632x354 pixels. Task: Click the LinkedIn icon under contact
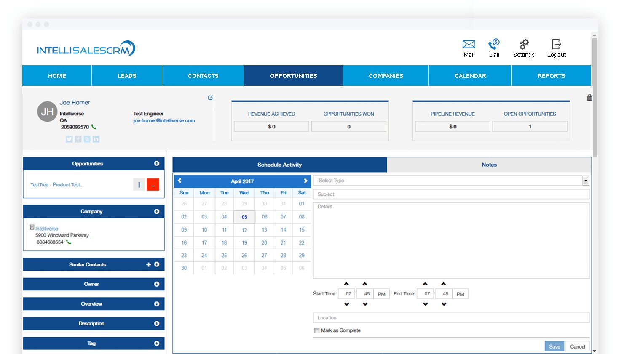tap(96, 139)
